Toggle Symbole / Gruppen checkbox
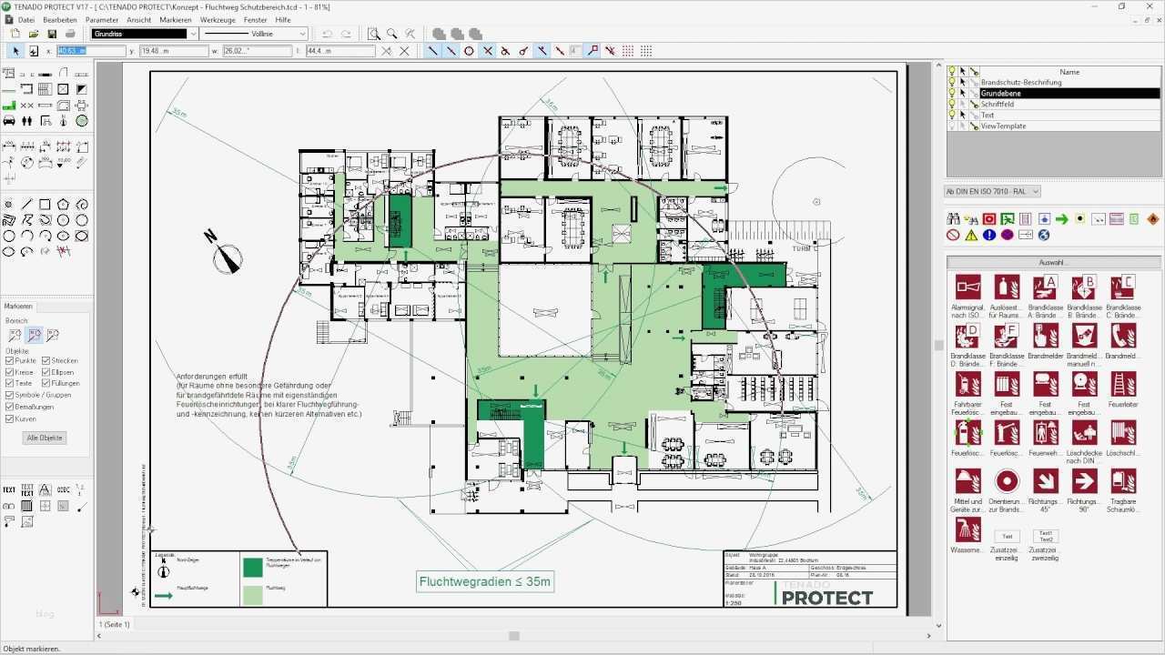The image size is (1165, 655). [9, 395]
